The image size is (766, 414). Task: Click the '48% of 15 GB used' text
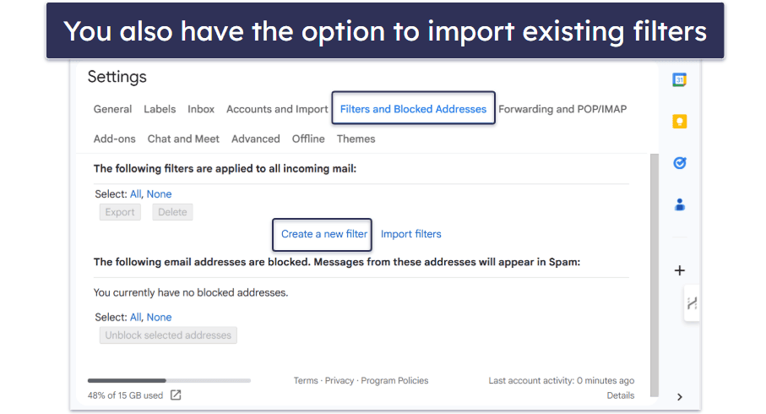125,395
